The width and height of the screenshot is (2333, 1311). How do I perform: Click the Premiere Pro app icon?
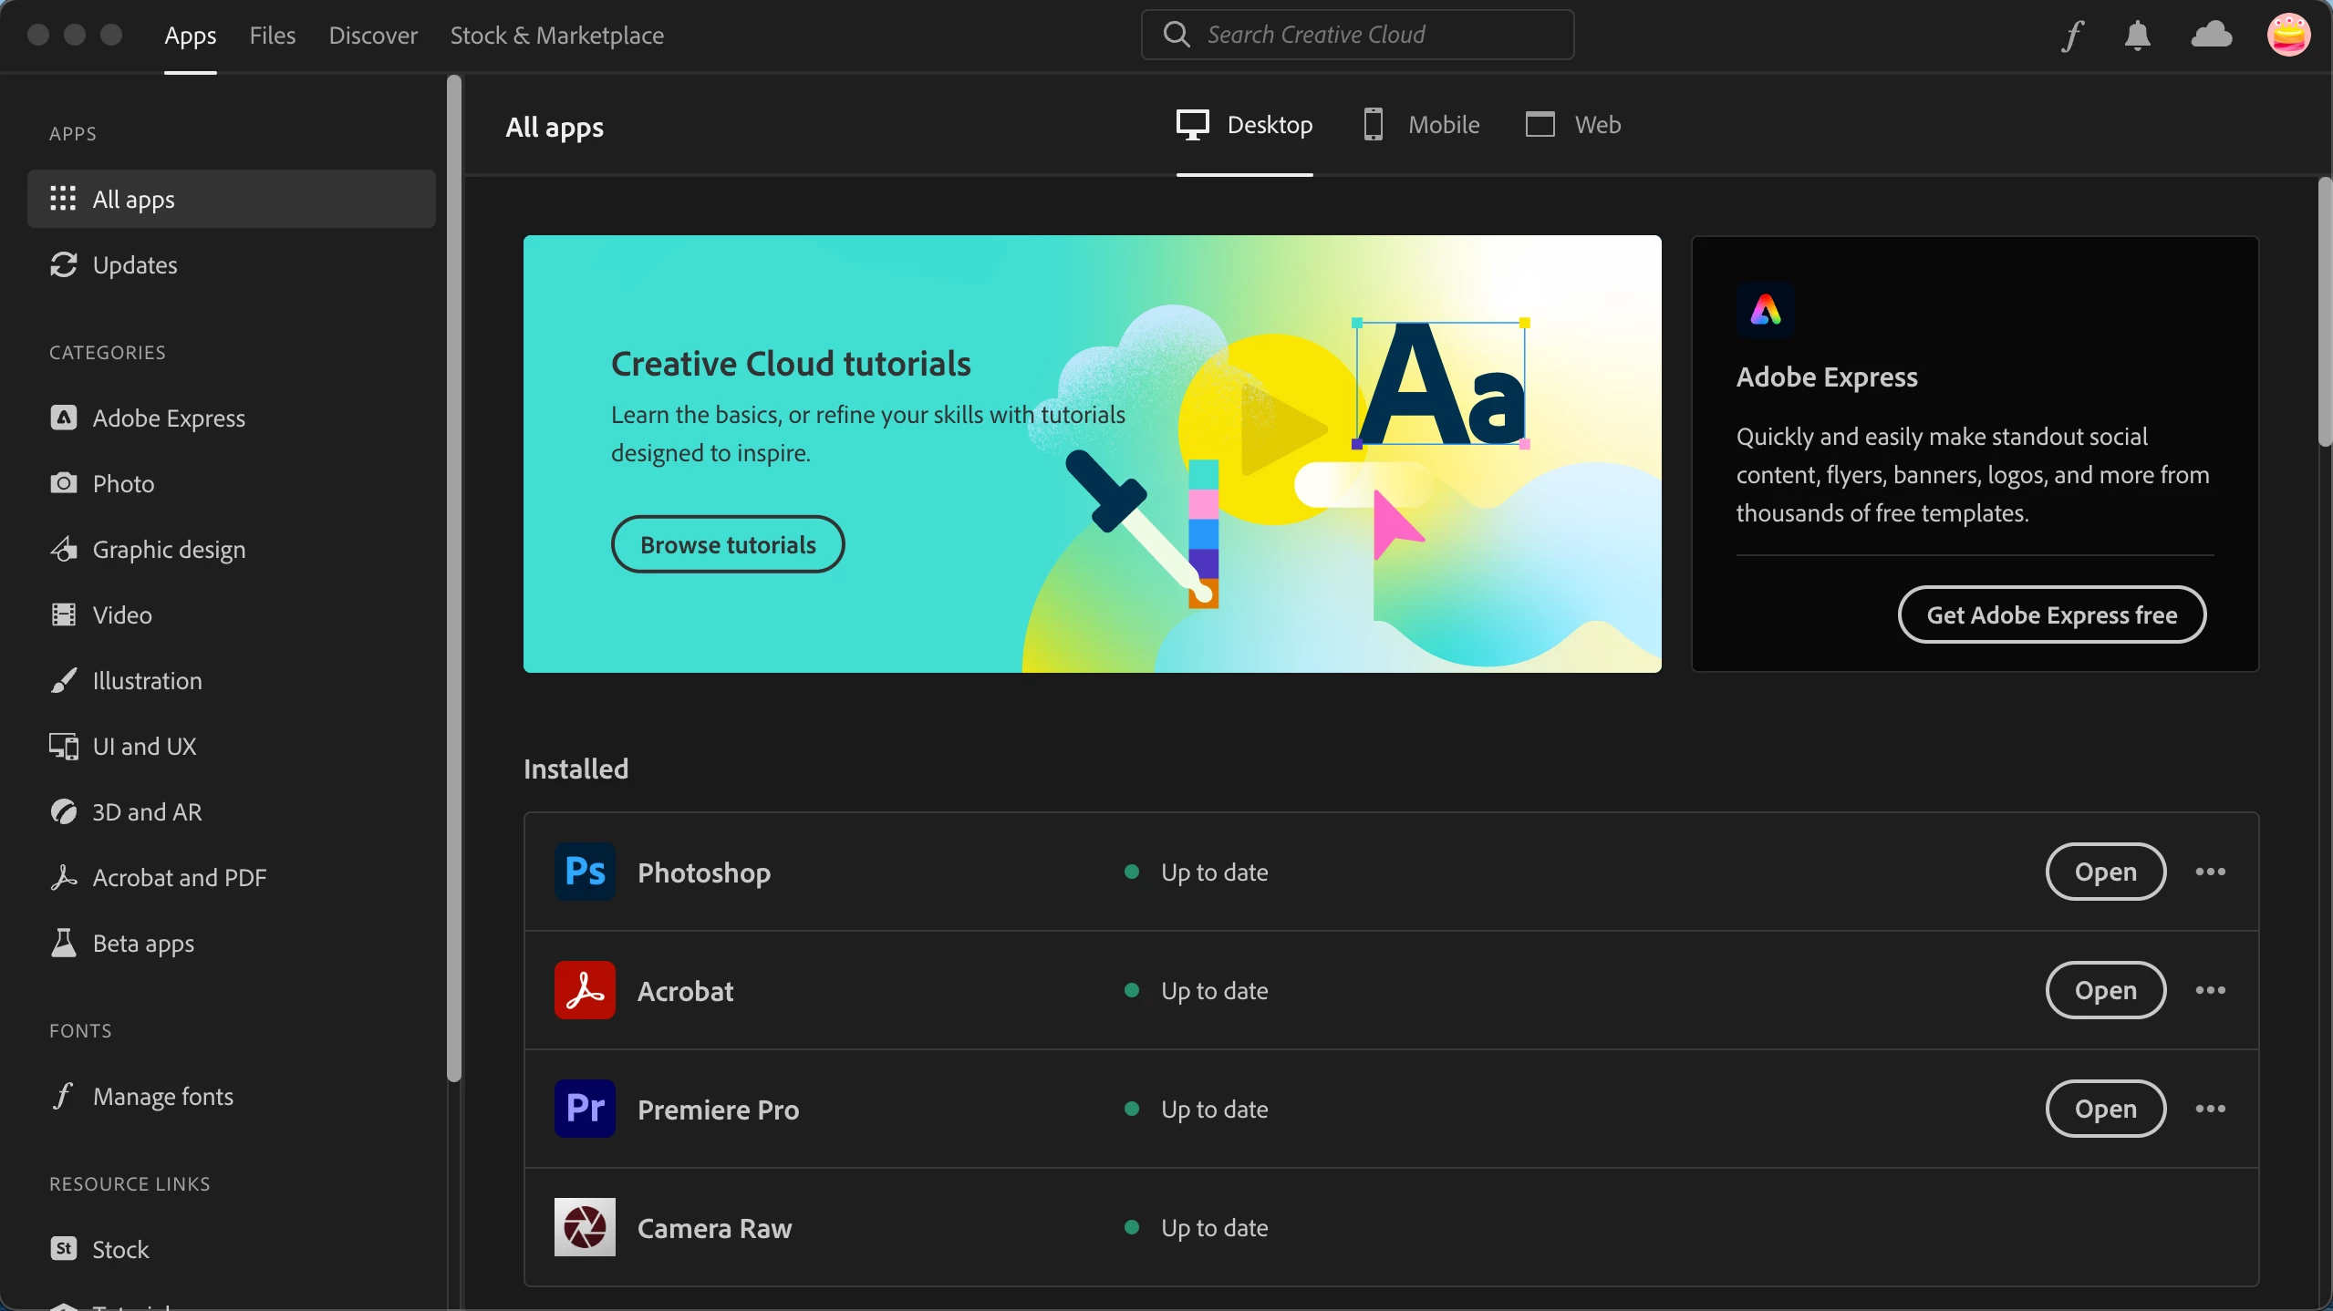[585, 1109]
